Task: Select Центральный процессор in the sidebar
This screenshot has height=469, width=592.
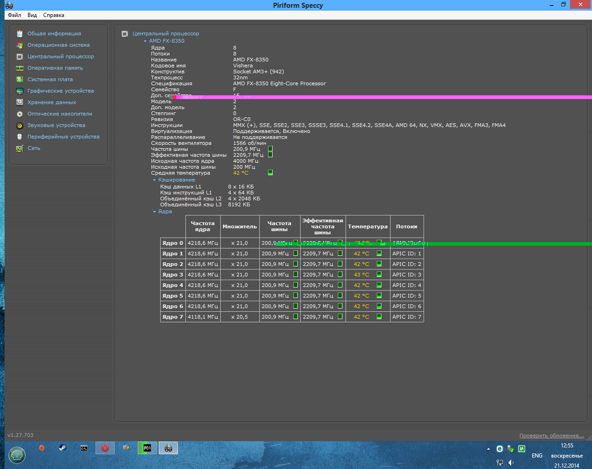Action: 61,56
